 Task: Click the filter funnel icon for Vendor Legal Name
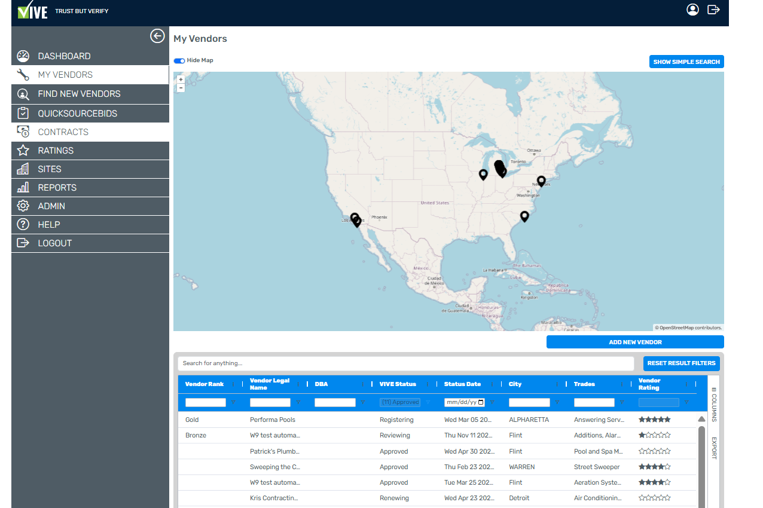point(298,402)
